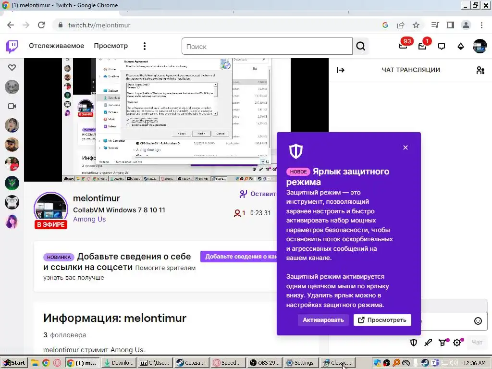Open the Twitch home logo
The height and width of the screenshot is (369, 492).
click(12, 47)
